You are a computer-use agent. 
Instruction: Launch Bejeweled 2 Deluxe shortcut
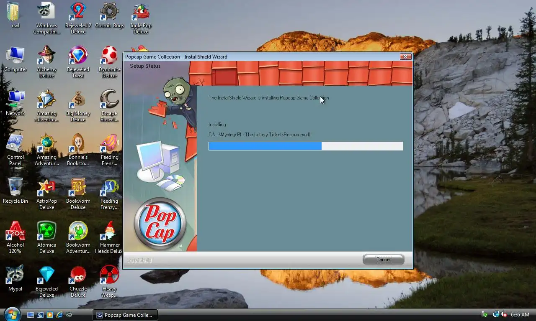78,18
